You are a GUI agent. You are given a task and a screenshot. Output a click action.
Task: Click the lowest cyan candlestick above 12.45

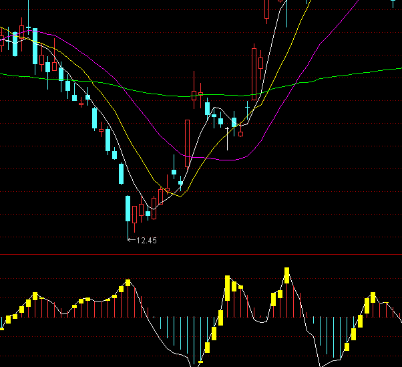128,209
